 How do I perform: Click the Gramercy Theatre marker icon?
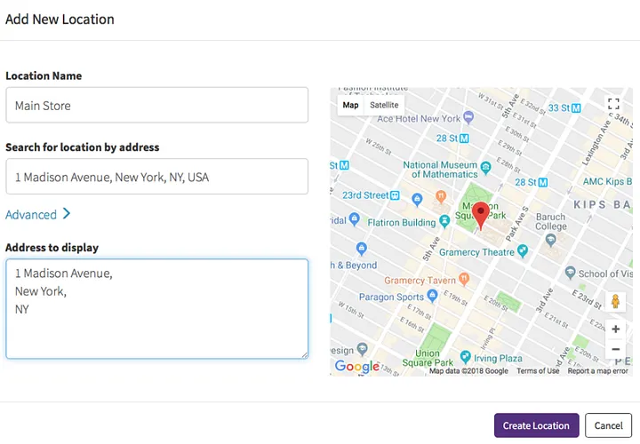click(x=523, y=250)
